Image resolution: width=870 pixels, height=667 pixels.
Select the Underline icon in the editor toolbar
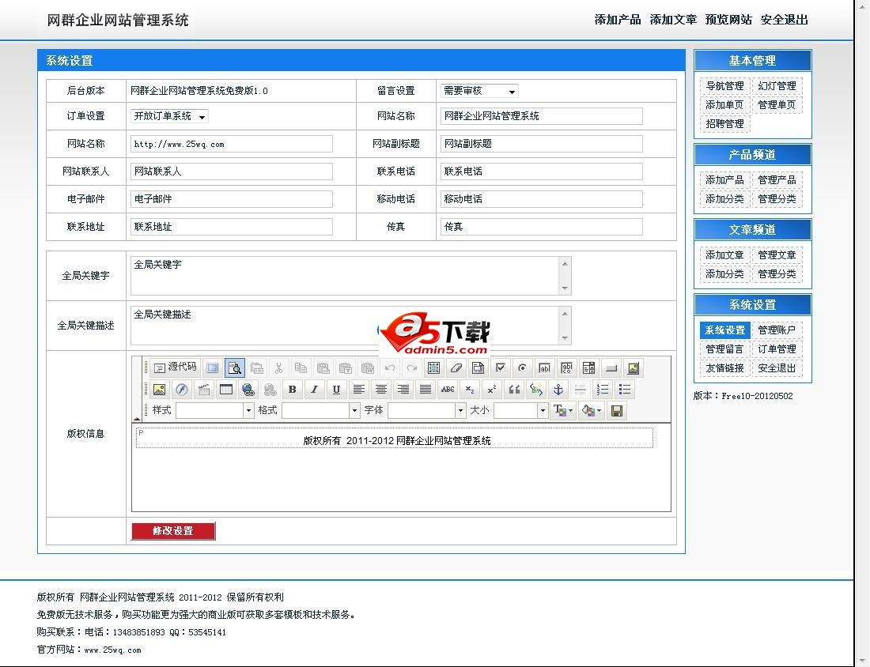point(336,390)
